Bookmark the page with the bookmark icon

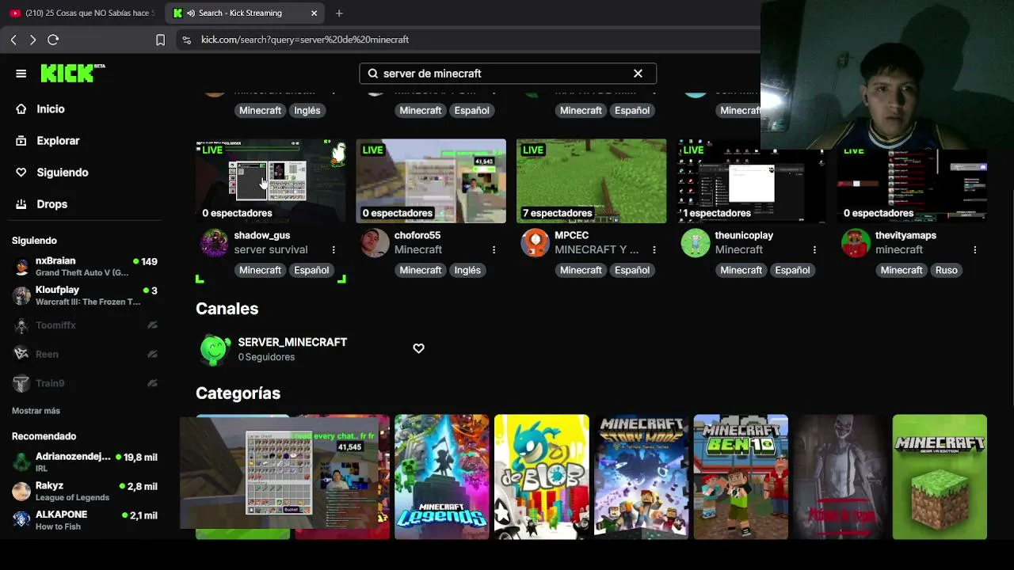(x=160, y=40)
